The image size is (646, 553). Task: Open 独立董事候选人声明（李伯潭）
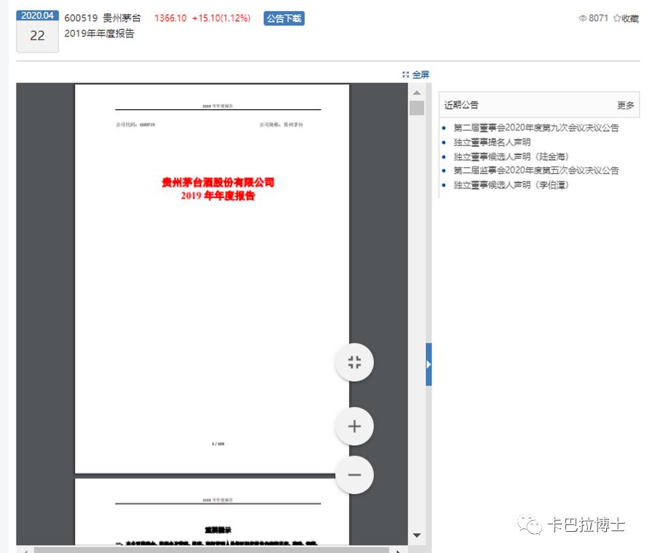pos(511,184)
